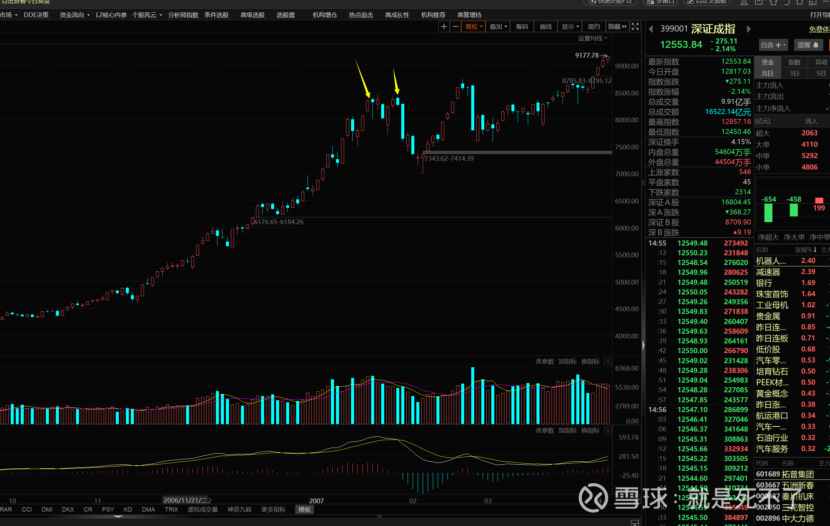This screenshot has width=830, height=526.
Task: Go to previous stock with left arrow
Action: 651,29
